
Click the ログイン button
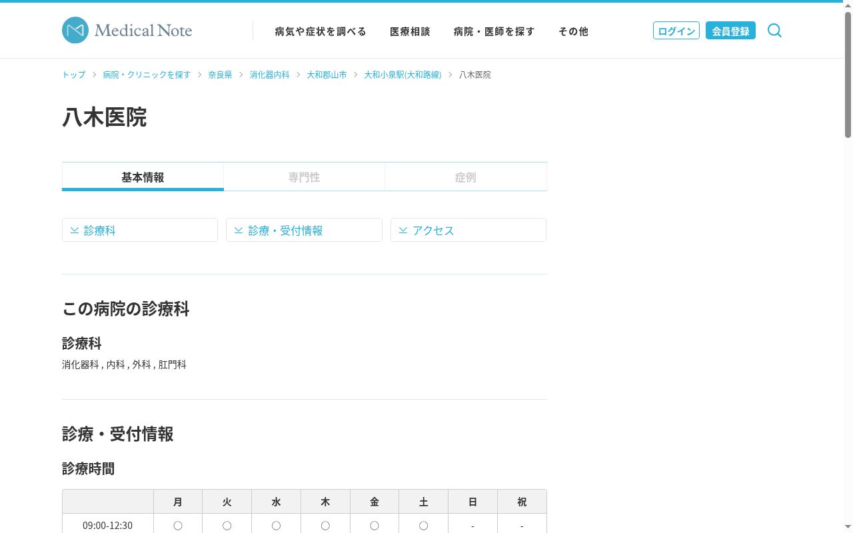[x=676, y=31]
